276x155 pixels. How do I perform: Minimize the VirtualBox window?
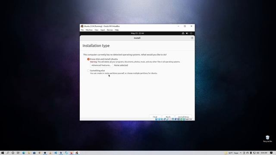point(178,26)
